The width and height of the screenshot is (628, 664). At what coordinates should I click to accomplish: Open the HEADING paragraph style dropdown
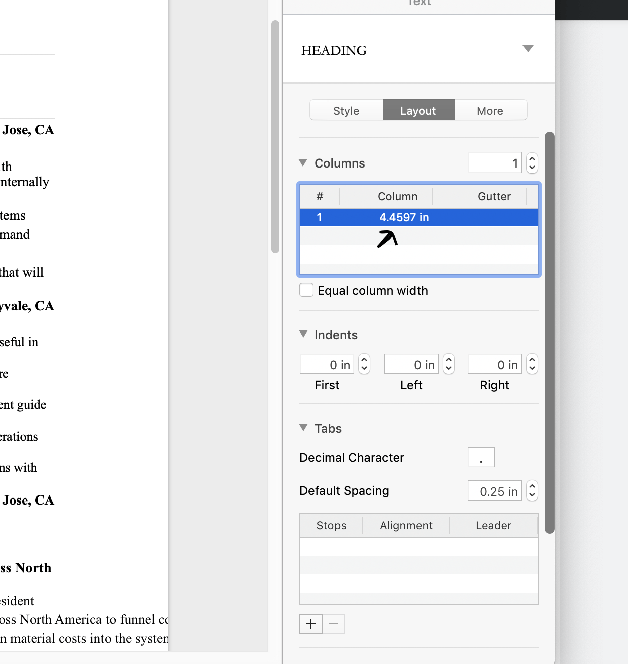(527, 49)
